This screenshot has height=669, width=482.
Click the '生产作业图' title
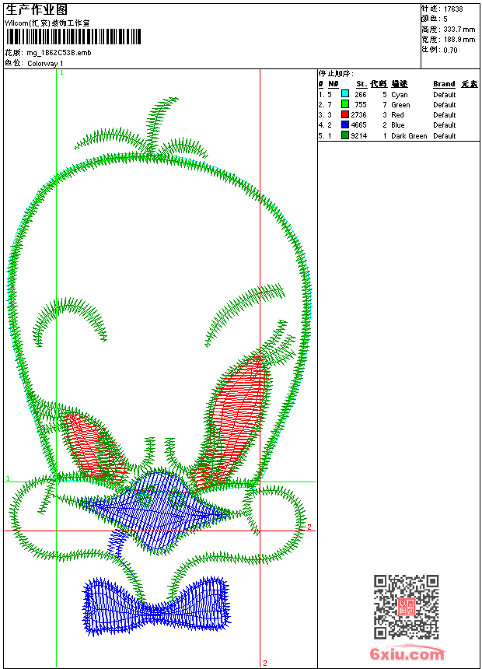[x=37, y=10]
